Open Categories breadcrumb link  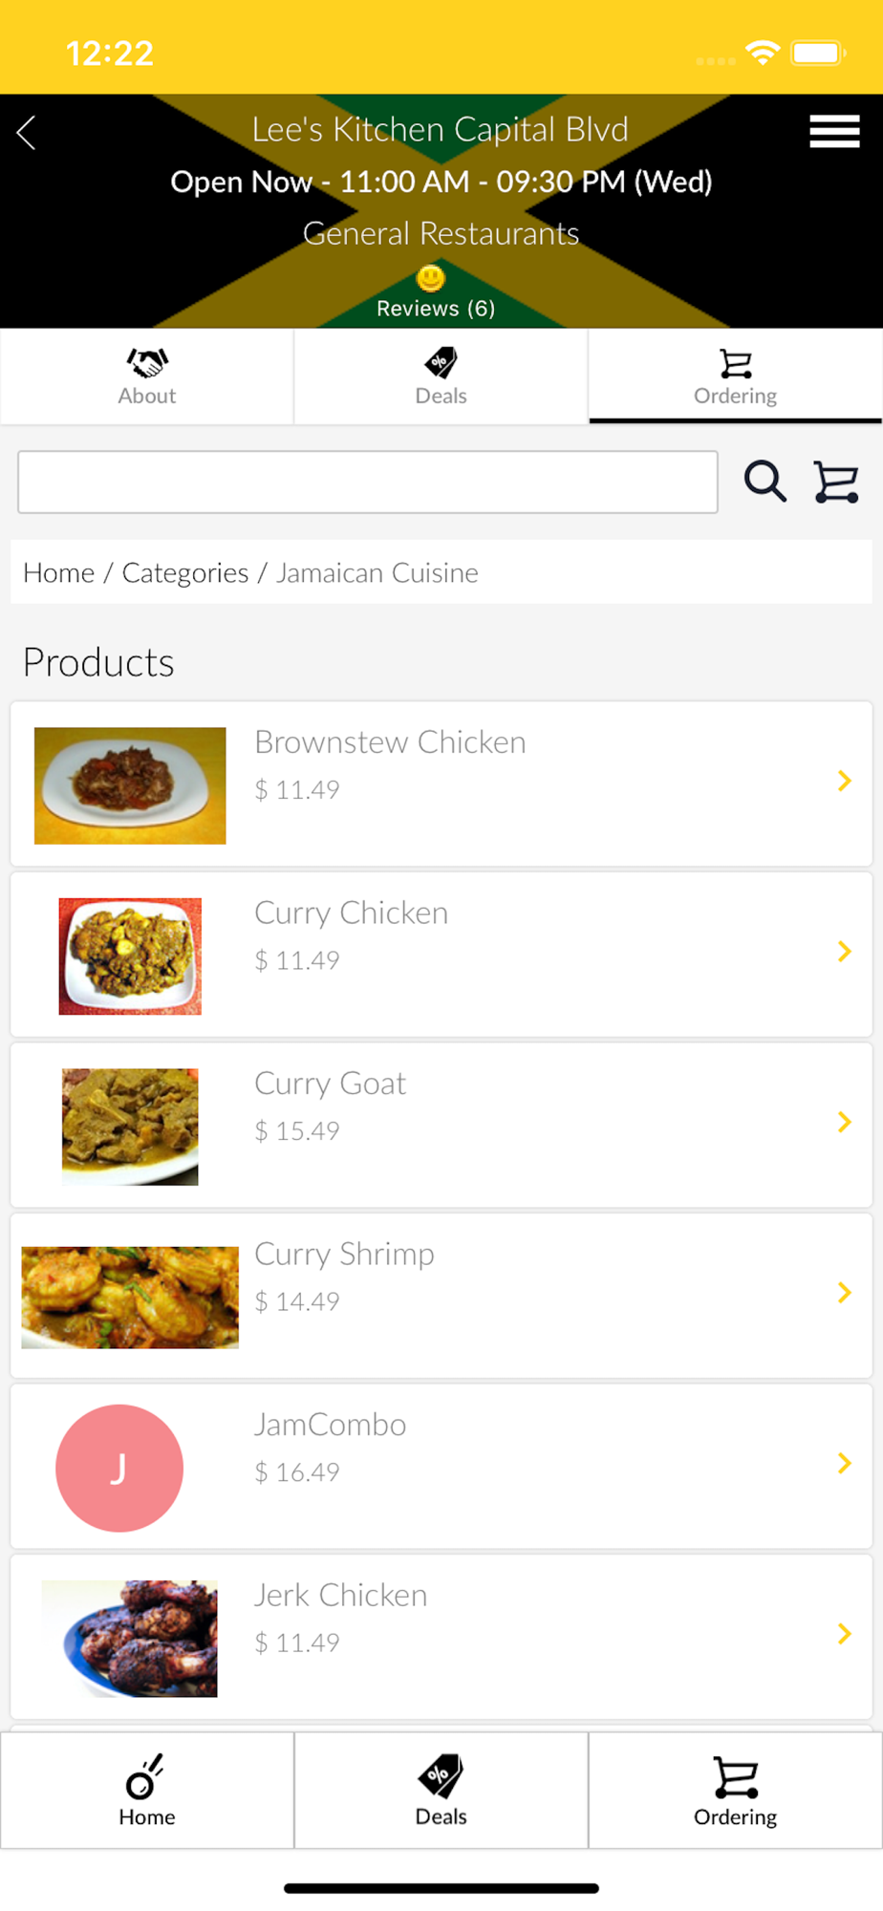coord(184,572)
